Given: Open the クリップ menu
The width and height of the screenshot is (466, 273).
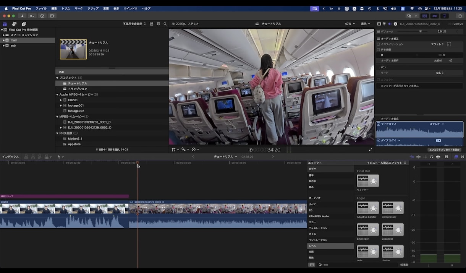Looking at the screenshot, I should click(x=93, y=8).
